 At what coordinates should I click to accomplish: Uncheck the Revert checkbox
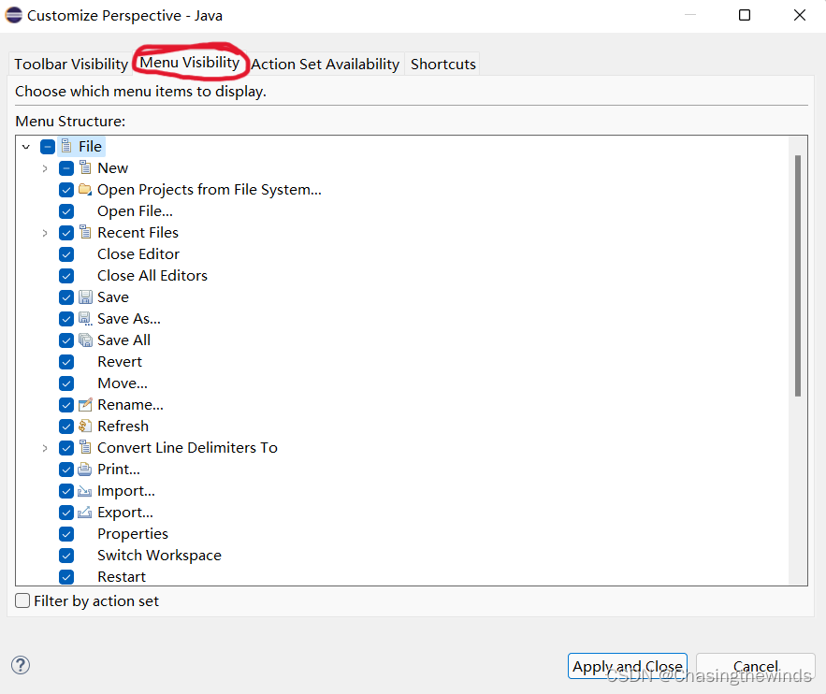point(66,362)
